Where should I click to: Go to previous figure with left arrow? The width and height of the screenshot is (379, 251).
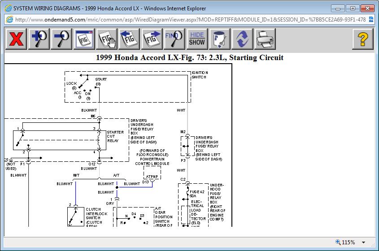(129, 39)
